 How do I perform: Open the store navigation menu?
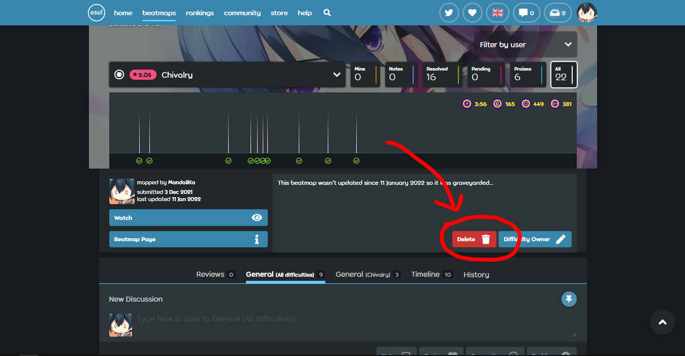(x=279, y=13)
